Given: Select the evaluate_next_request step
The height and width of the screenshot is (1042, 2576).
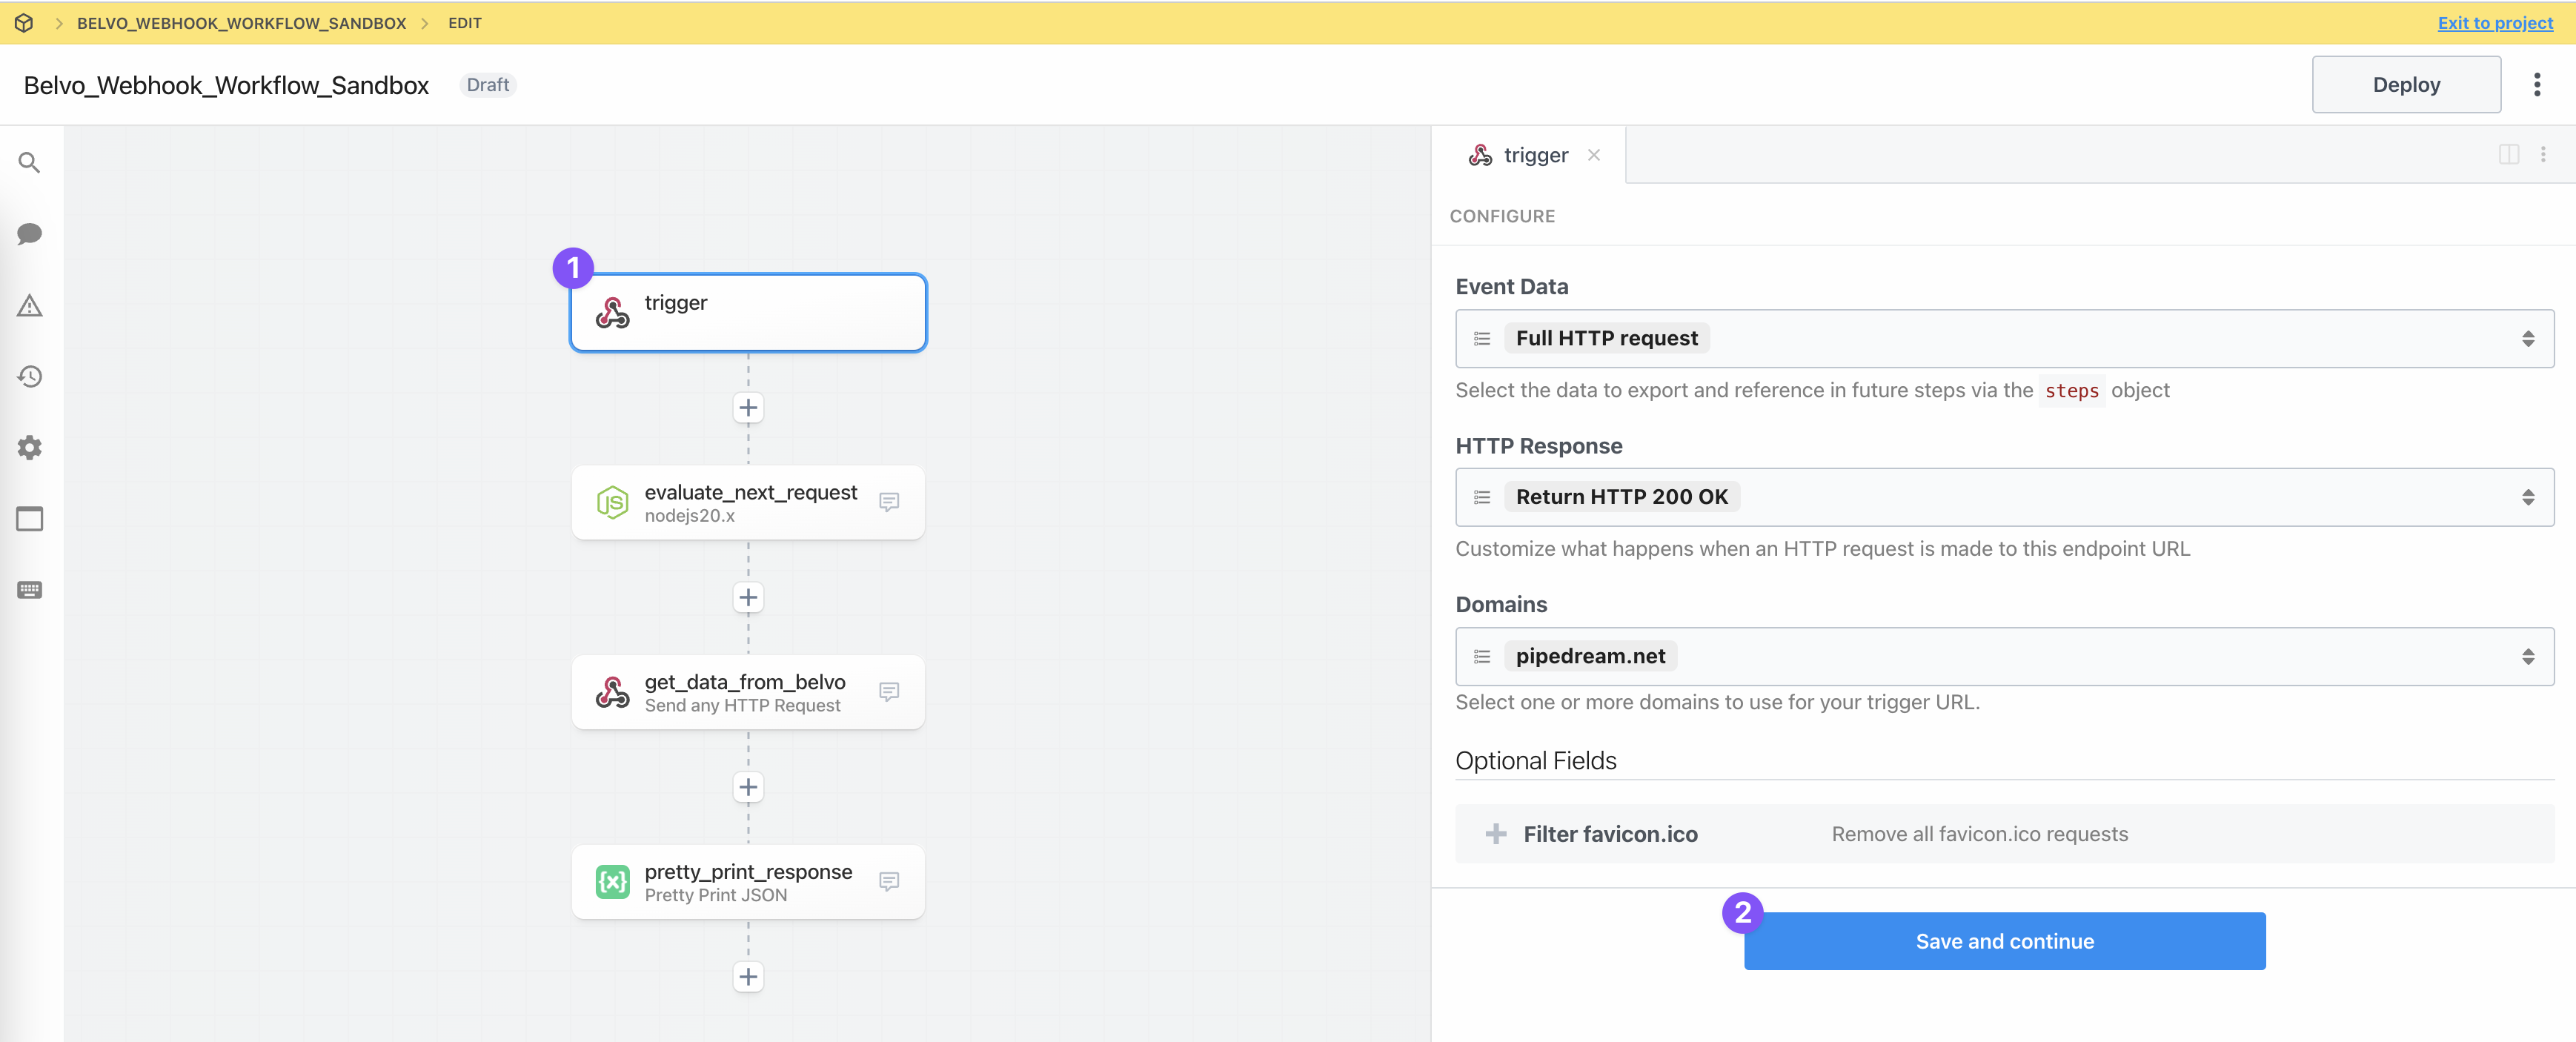Looking at the screenshot, I should click(748, 502).
